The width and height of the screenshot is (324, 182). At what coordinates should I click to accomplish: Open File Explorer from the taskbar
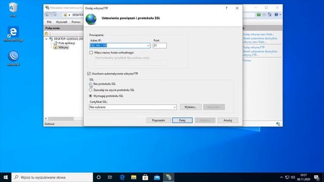[134, 177]
